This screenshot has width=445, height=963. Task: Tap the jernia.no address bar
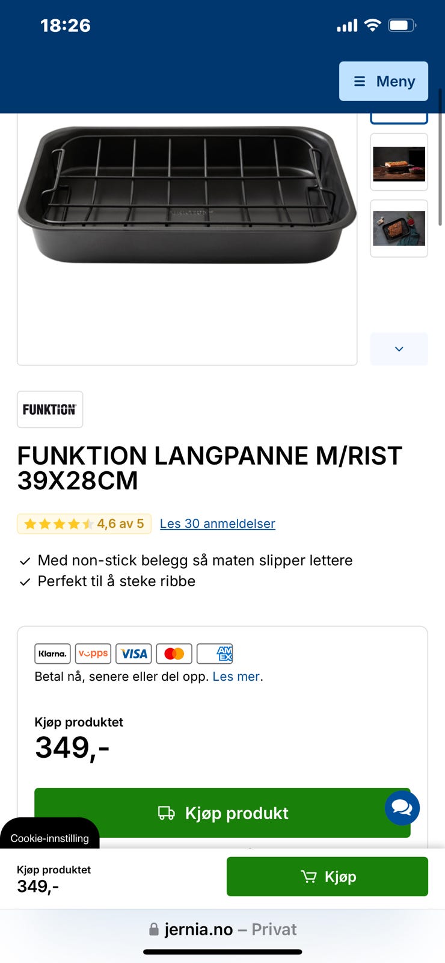[222, 929]
